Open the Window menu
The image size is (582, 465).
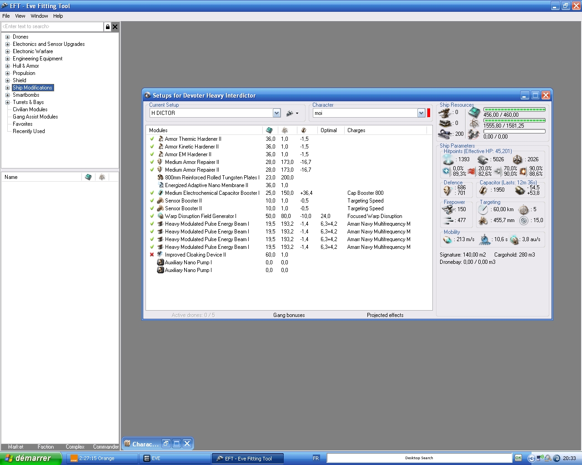[x=39, y=16]
